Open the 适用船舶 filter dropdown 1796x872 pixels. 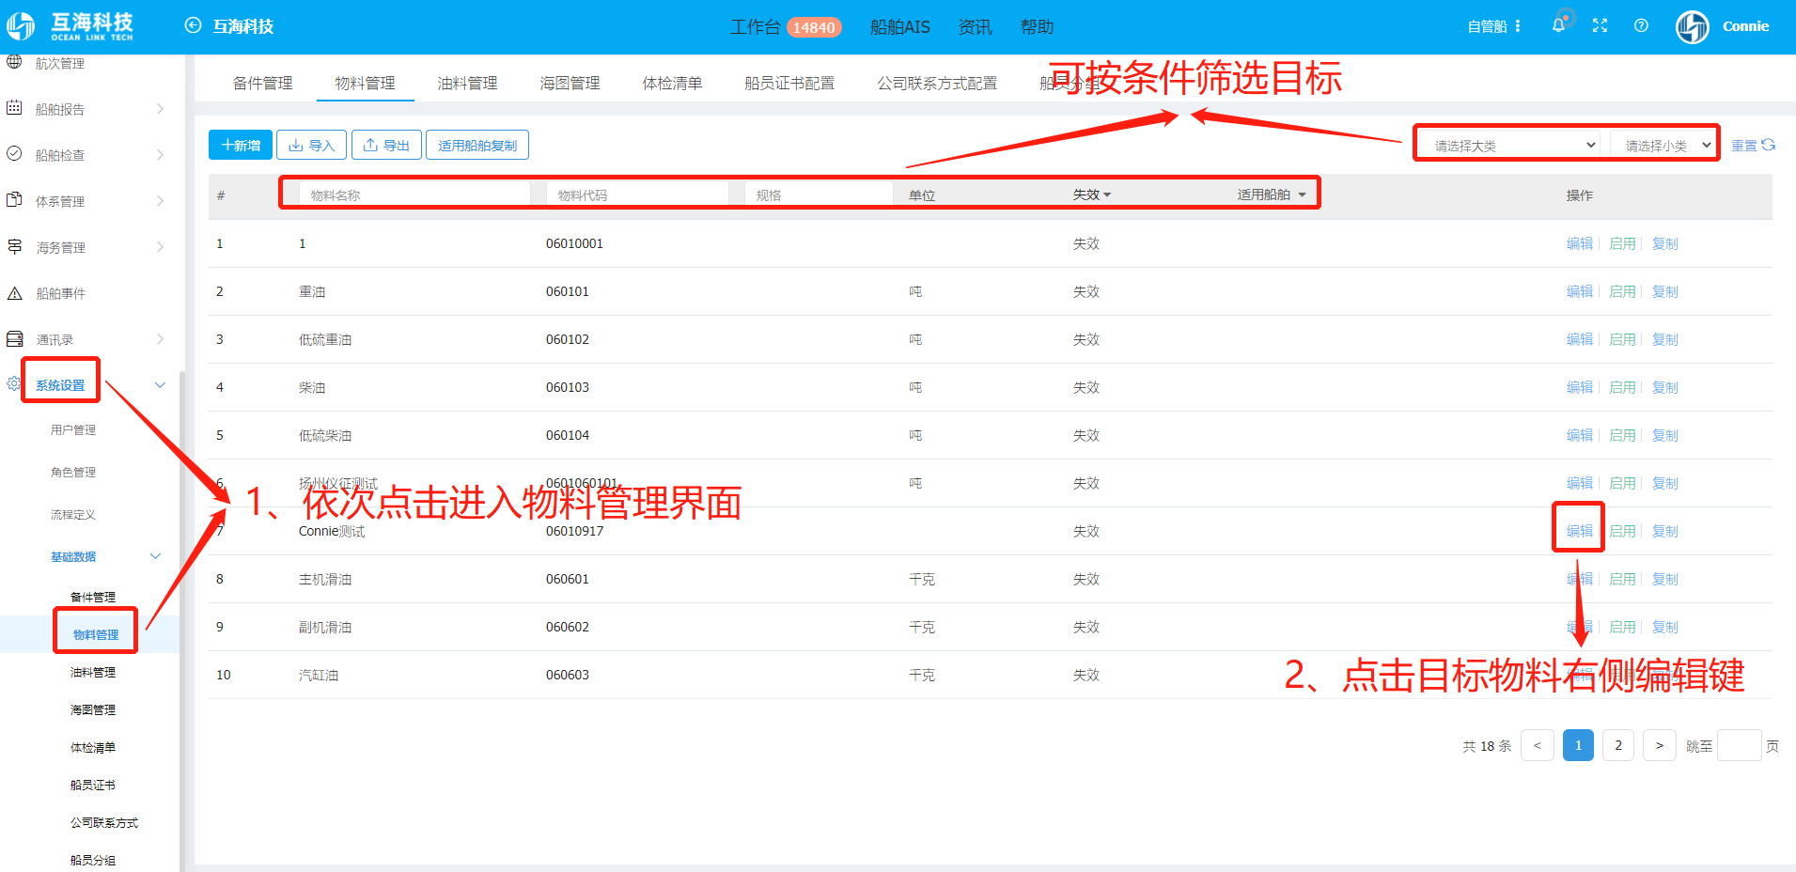(1272, 195)
